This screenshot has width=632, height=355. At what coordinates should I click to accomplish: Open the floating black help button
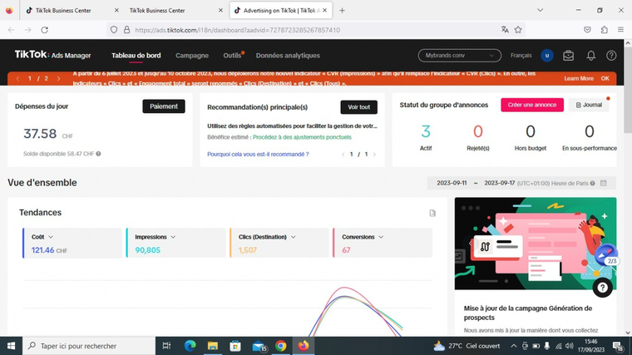pos(603,287)
